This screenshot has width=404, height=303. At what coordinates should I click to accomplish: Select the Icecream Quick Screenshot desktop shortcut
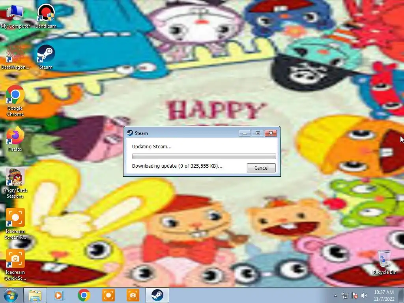[15, 265]
